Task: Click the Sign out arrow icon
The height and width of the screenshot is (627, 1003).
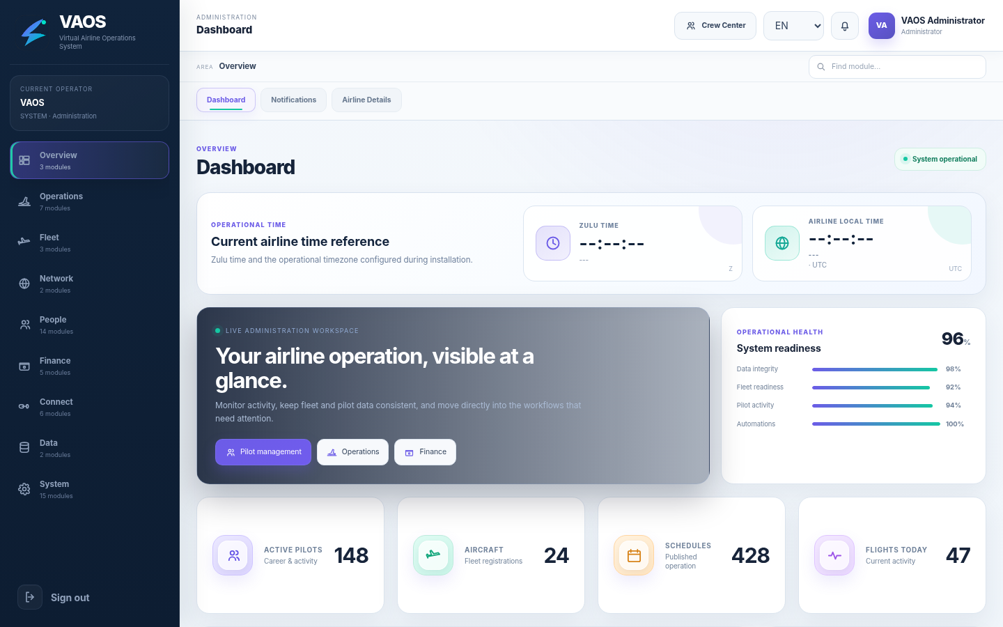Action: click(x=30, y=597)
